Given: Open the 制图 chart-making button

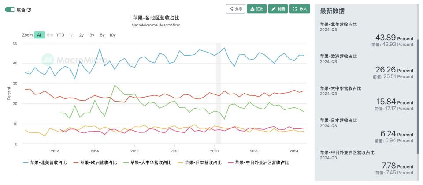Looking at the screenshot, I should (x=278, y=9).
